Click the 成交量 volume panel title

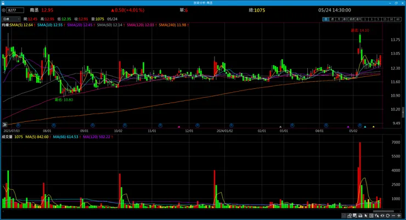(x=7, y=137)
